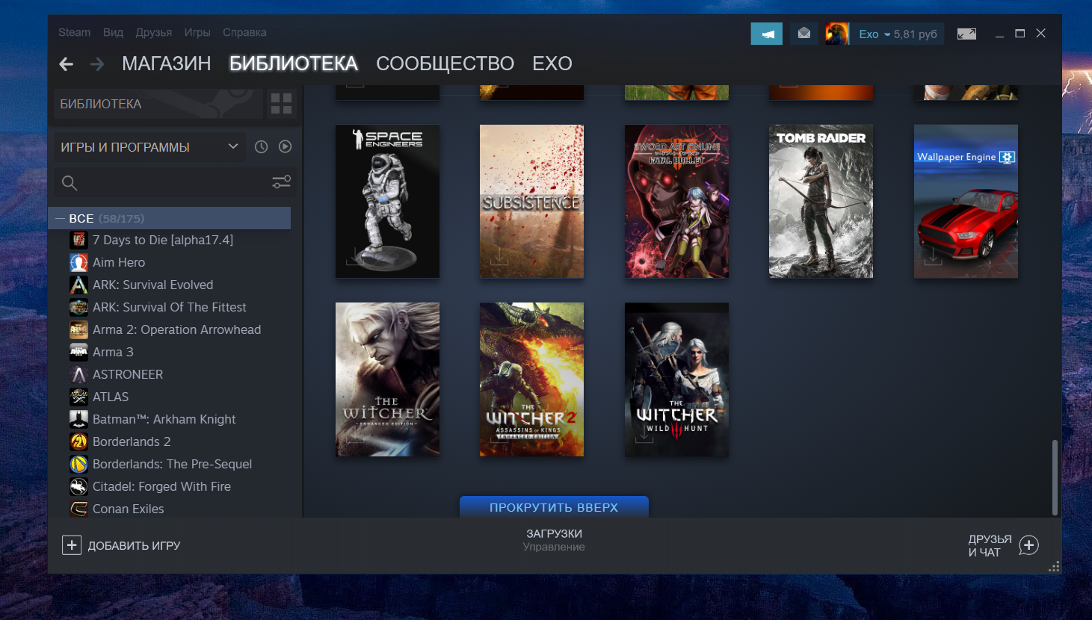Open Sword Art Online Fatal Bullet cover

(x=676, y=202)
